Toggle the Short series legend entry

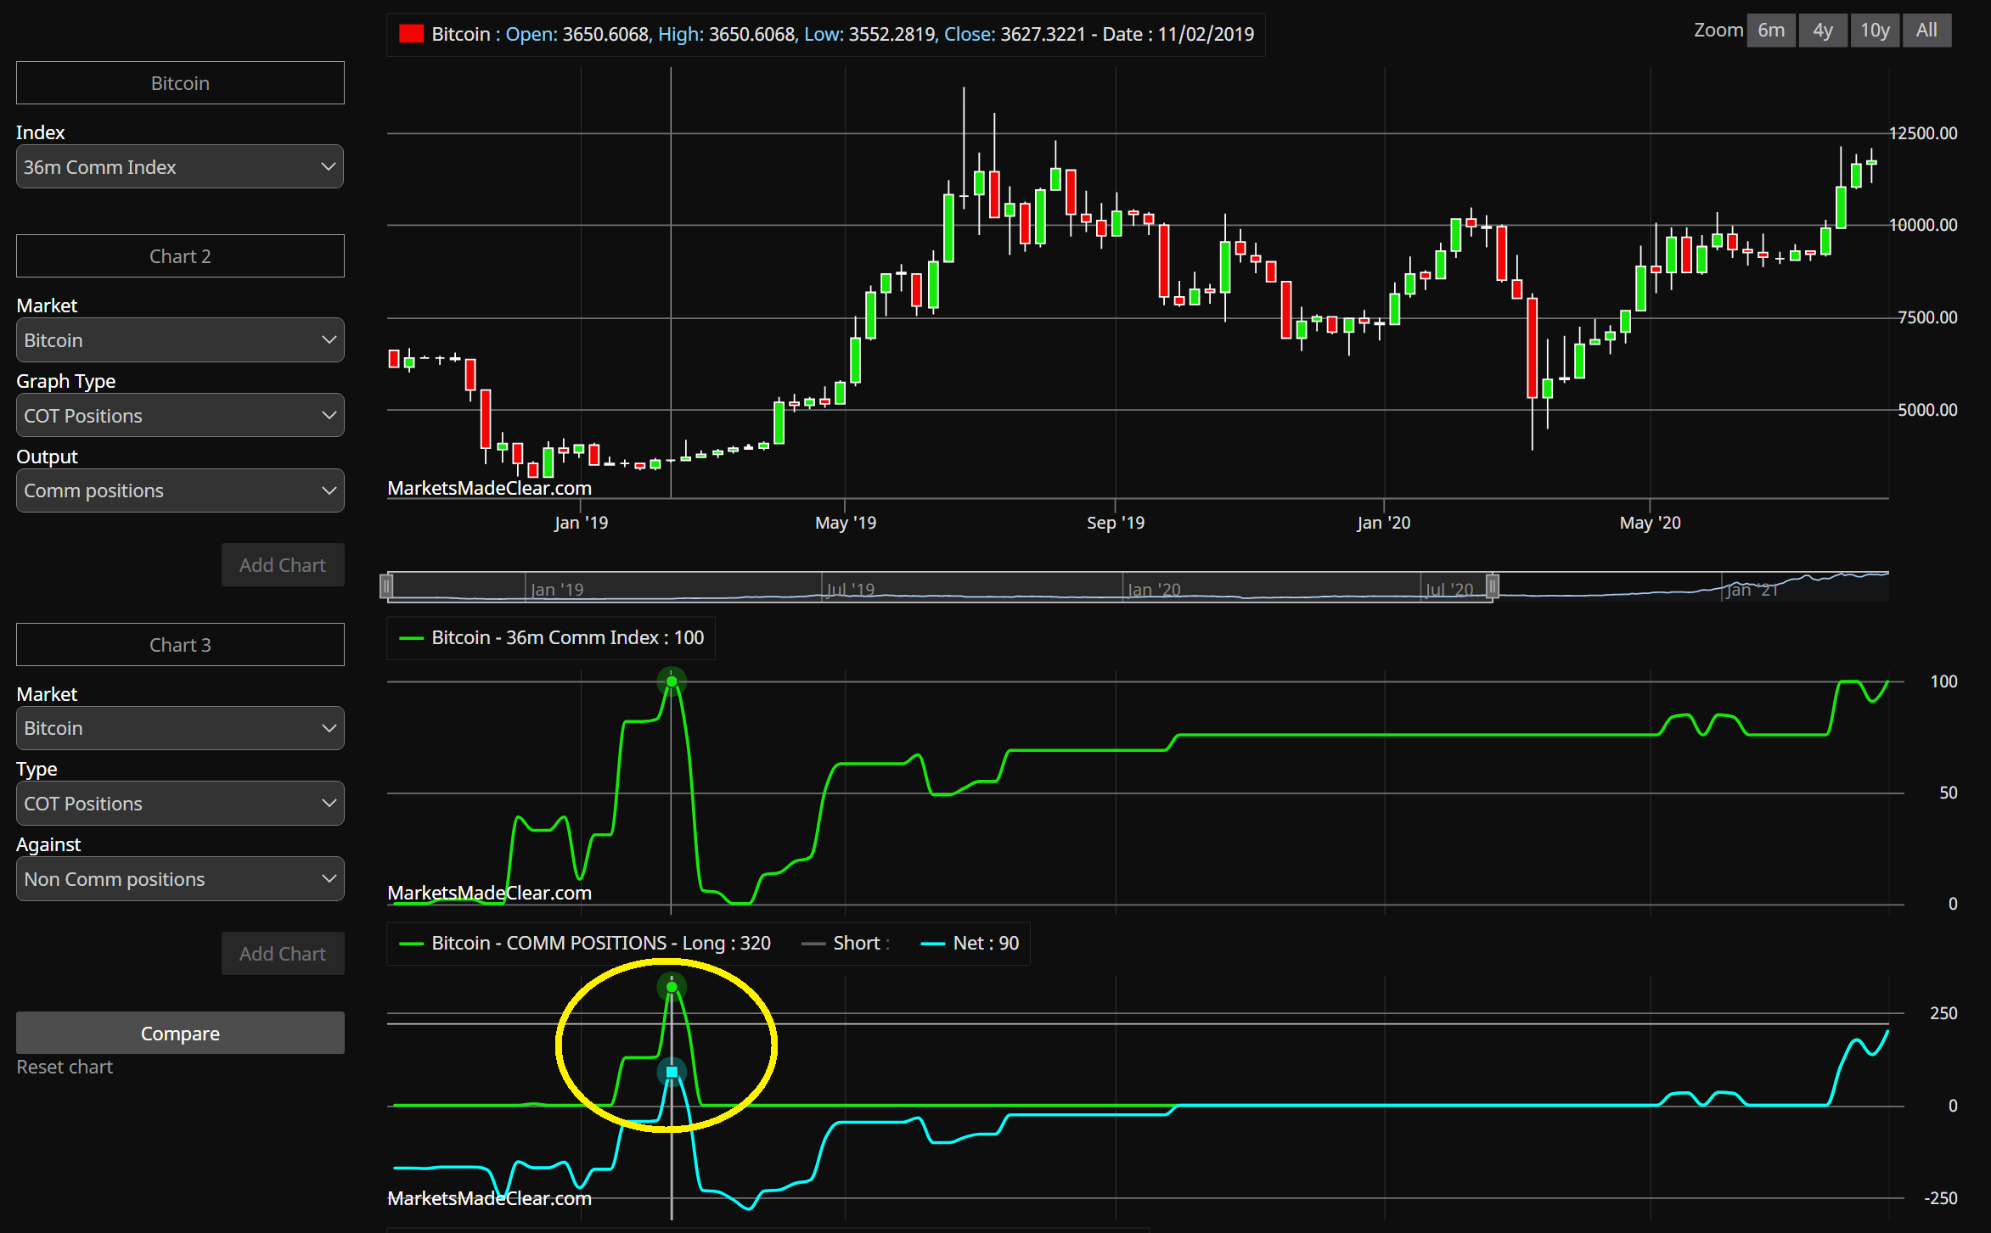[845, 943]
